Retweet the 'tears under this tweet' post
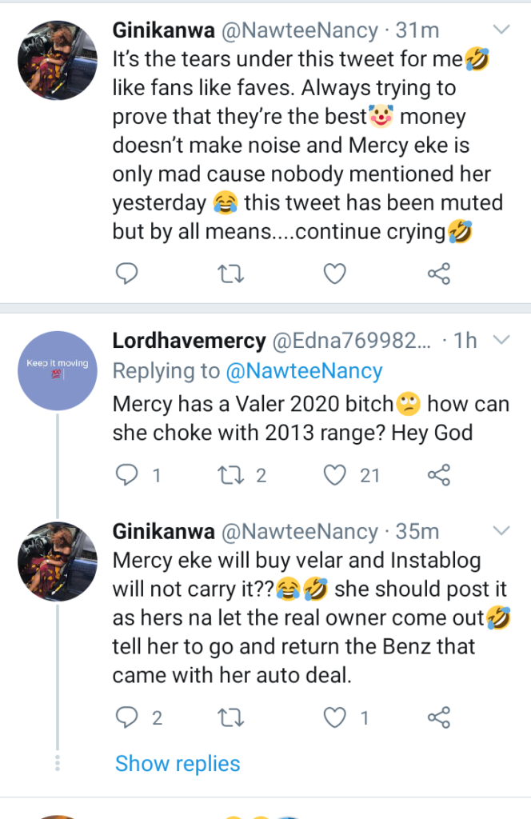The width and height of the screenshot is (531, 819). [230, 275]
